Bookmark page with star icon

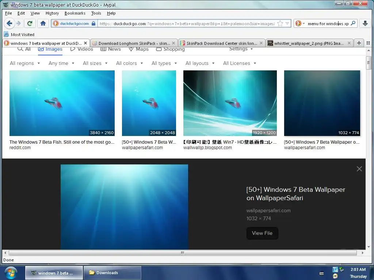(x=280, y=23)
